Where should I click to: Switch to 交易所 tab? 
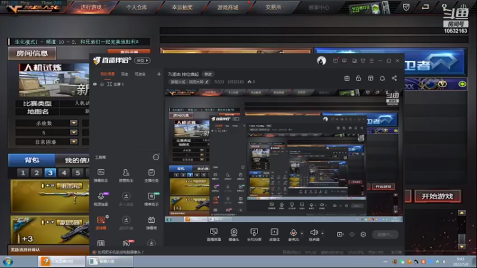pyautogui.click(x=273, y=7)
